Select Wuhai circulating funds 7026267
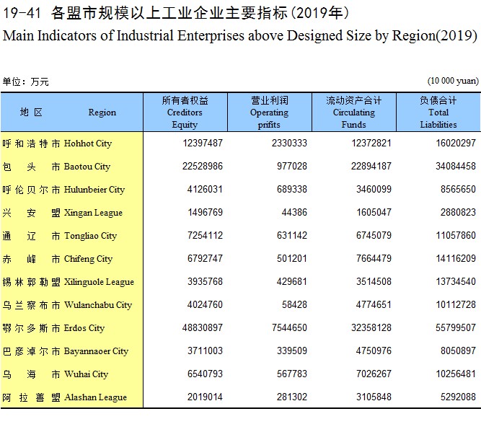 (x=374, y=374)
